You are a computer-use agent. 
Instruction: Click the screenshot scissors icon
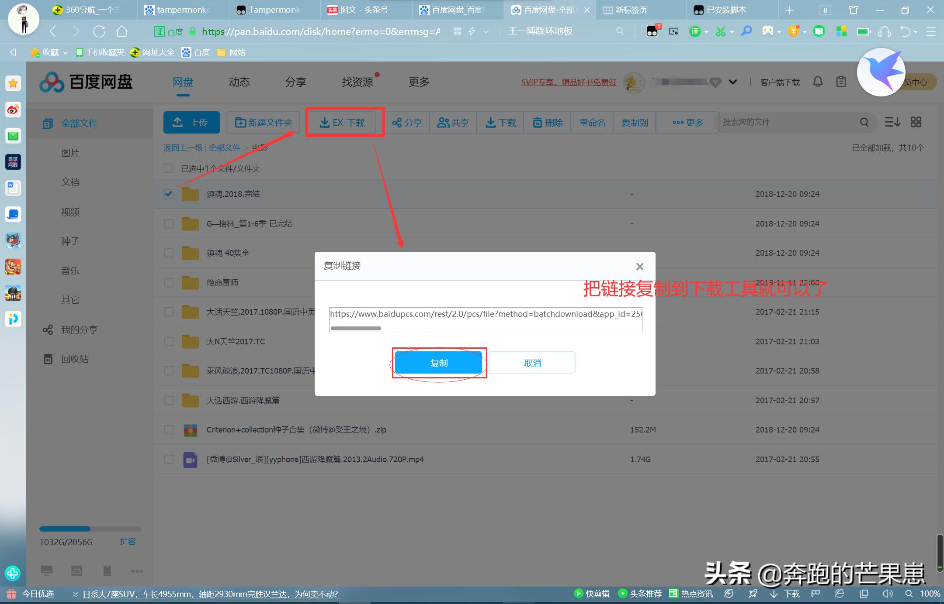721,31
